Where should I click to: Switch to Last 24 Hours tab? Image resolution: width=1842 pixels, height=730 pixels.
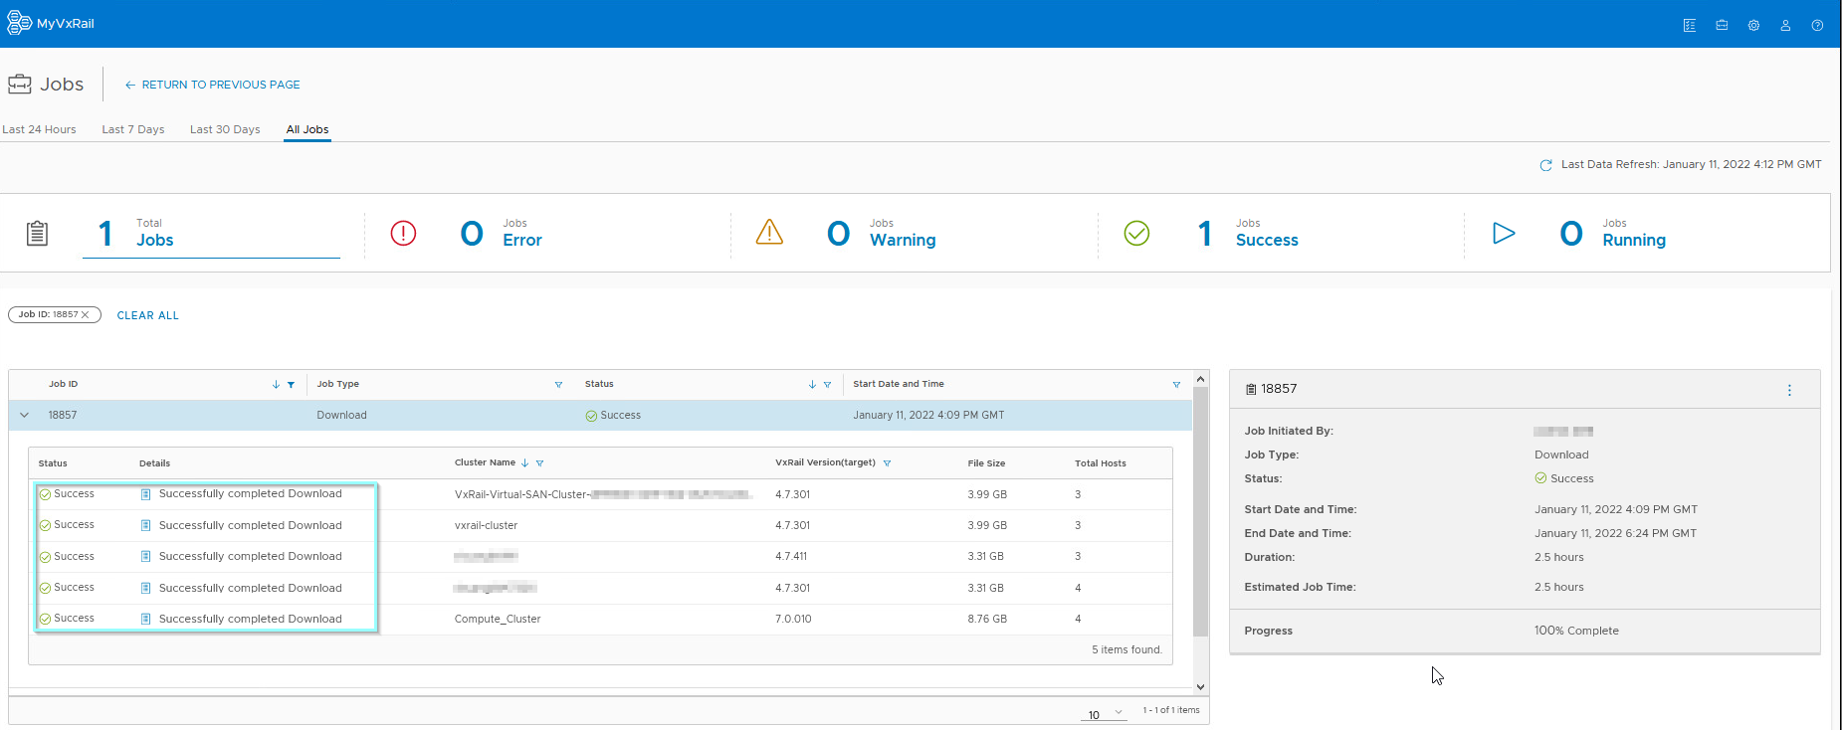(x=39, y=129)
